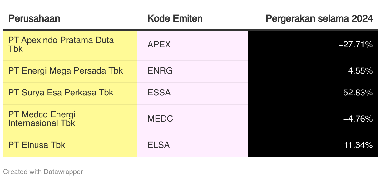
Task: Click the Kode Emiten column header
Action: (175, 19)
